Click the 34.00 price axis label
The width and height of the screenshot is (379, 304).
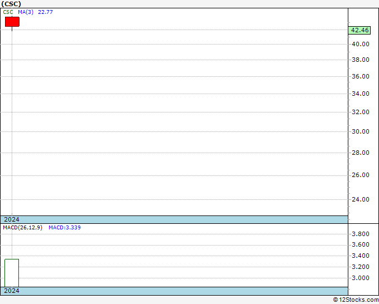(361, 94)
